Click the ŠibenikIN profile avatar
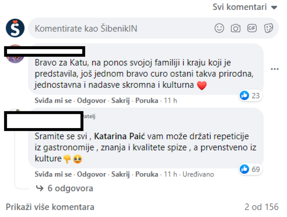287x217 pixels. tap(15, 28)
